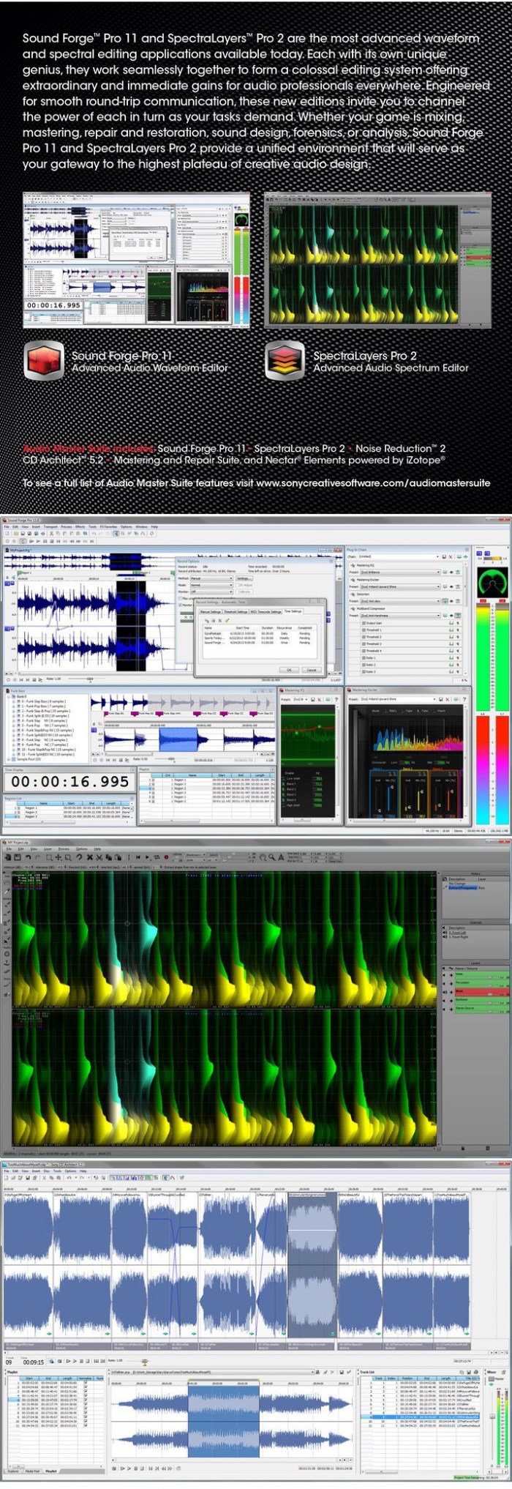Click the record button in SpectraLayers transport
This screenshot has height=1489, width=512.
(166, 857)
